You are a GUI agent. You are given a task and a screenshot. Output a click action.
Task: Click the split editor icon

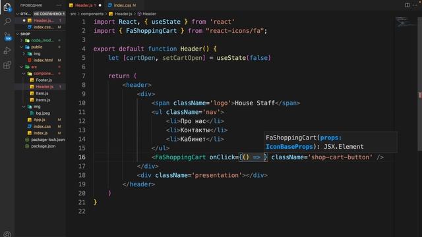point(407,5)
